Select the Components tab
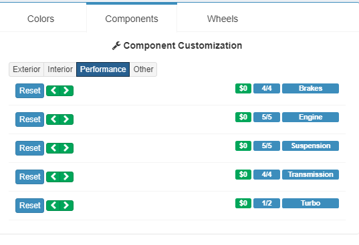This screenshot has width=359, height=245. point(132,19)
